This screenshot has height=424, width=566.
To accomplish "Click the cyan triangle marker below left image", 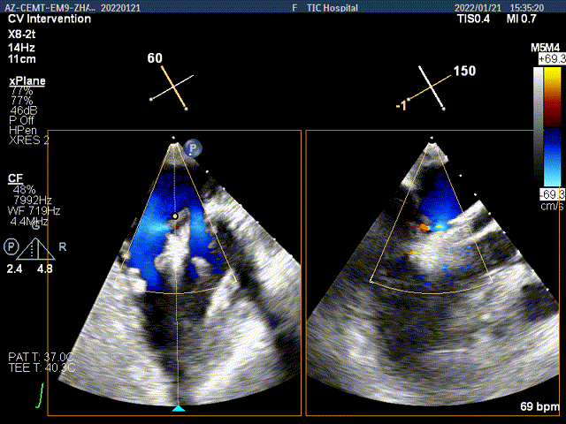I will 178,408.
